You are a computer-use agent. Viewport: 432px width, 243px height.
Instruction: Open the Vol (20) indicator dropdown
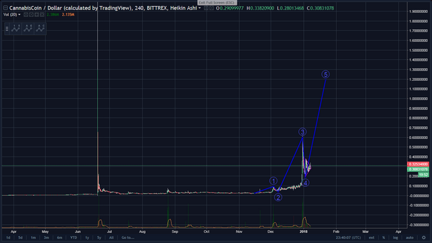click(20, 15)
